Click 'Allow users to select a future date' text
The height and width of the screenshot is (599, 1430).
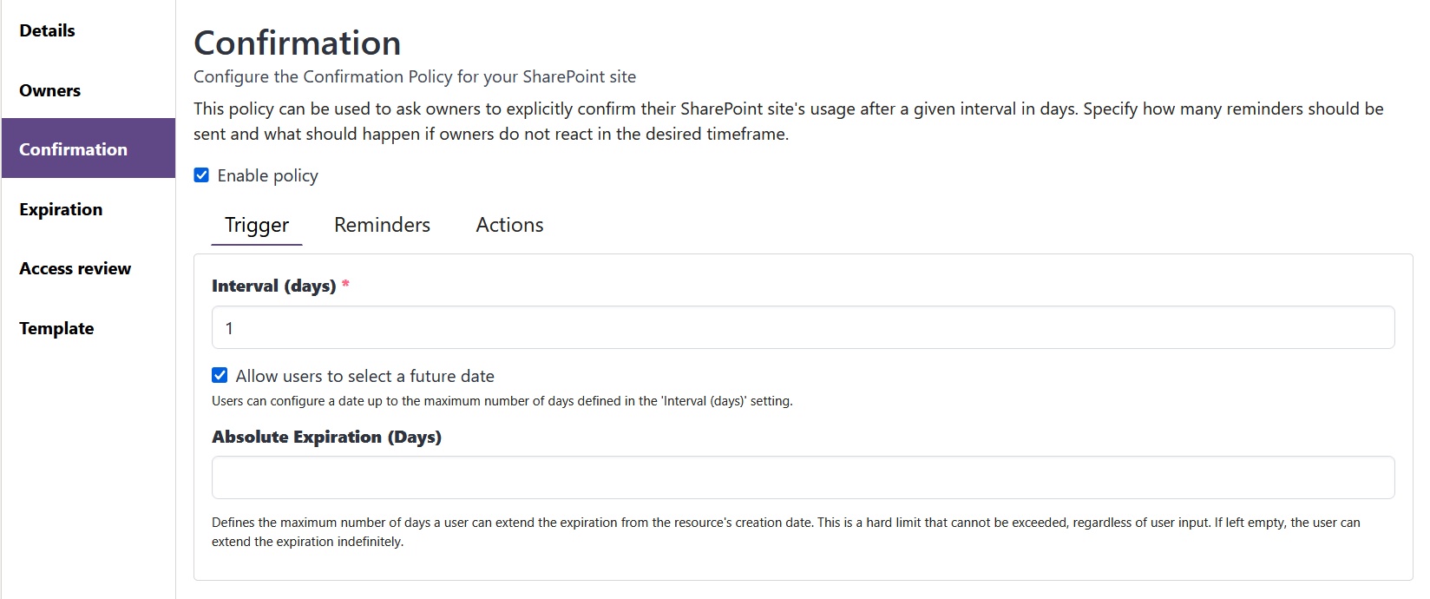coord(364,377)
